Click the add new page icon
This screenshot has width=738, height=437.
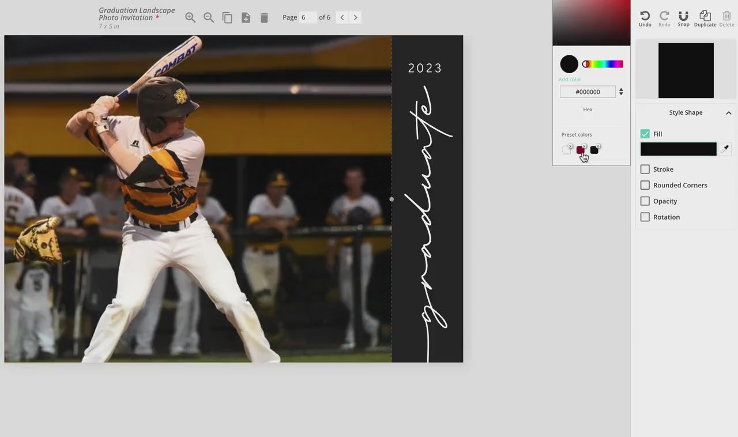pos(246,18)
